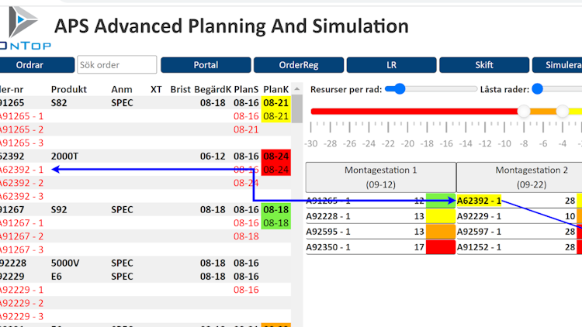This screenshot has width=582, height=327.
Task: Click the yellow status block of A92228 - 1
Action: point(441,216)
